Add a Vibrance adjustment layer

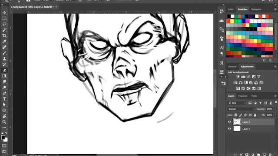259,77
